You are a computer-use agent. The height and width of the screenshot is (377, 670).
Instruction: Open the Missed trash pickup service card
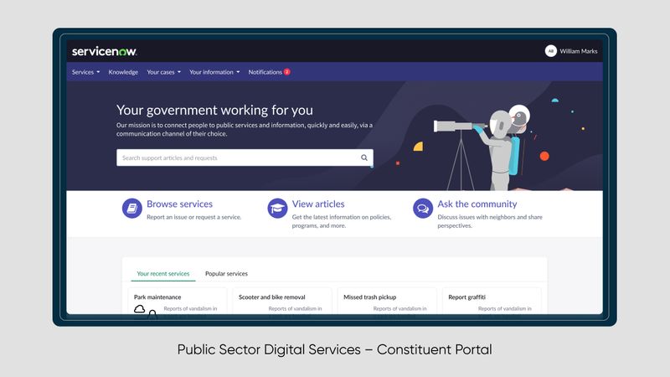(x=387, y=301)
